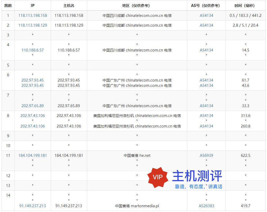Select the 主机名 column header
Viewport: 267px width, 212px height.
(x=69, y=6)
